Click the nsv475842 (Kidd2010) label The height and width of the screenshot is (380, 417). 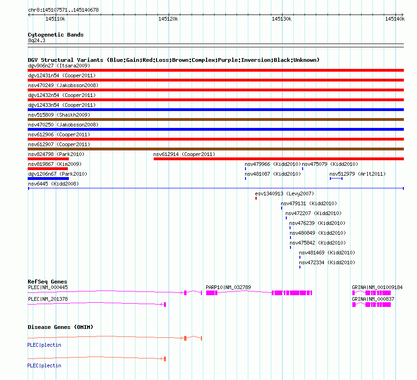coord(318,243)
